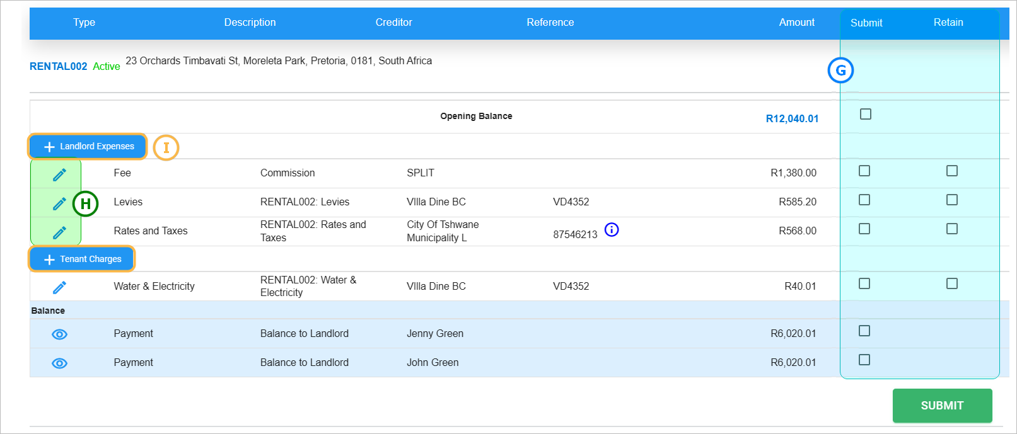Click the Submit column header
This screenshot has height=434, width=1017.
tap(866, 23)
